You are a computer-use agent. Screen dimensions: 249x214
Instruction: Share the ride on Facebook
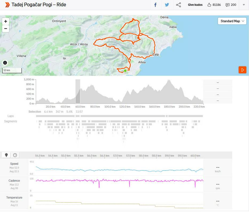155,5
